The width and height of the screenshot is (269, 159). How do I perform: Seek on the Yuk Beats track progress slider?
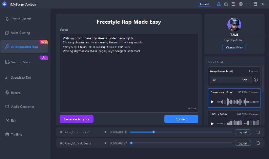[181, 143]
